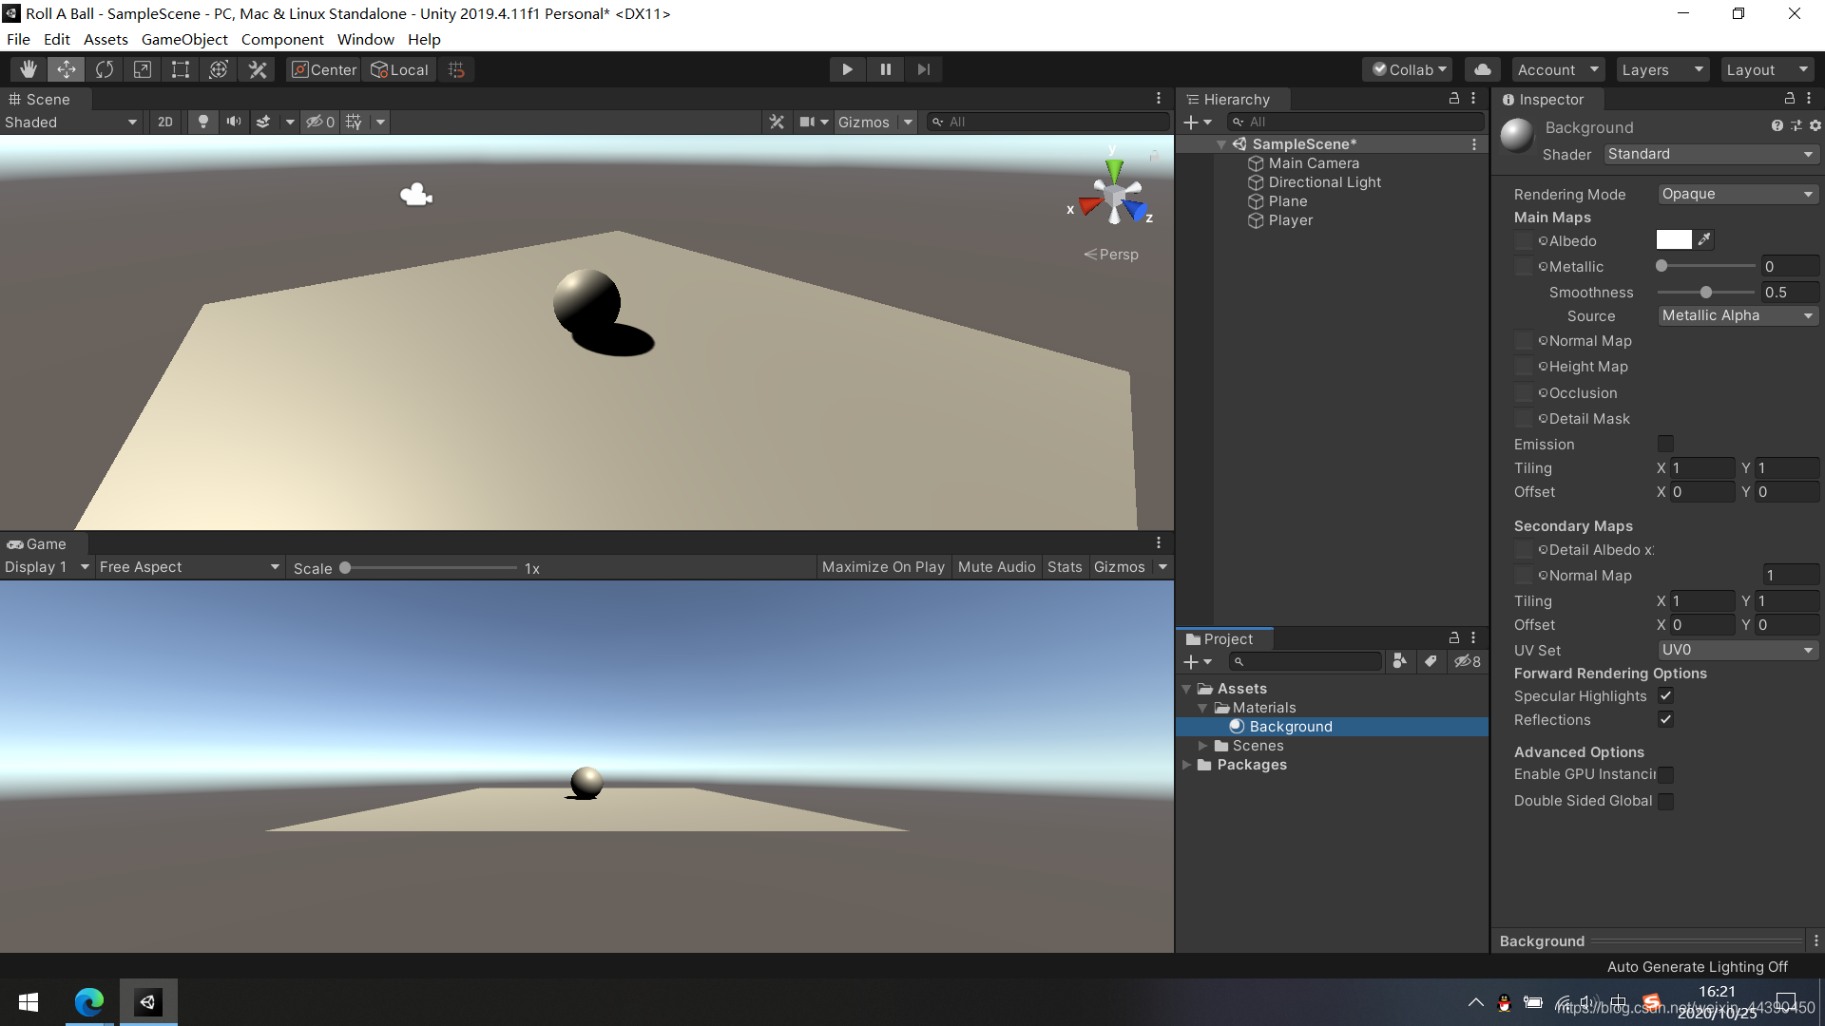Lock the Inspector panel
This screenshot has width=1825, height=1026.
1790,99
